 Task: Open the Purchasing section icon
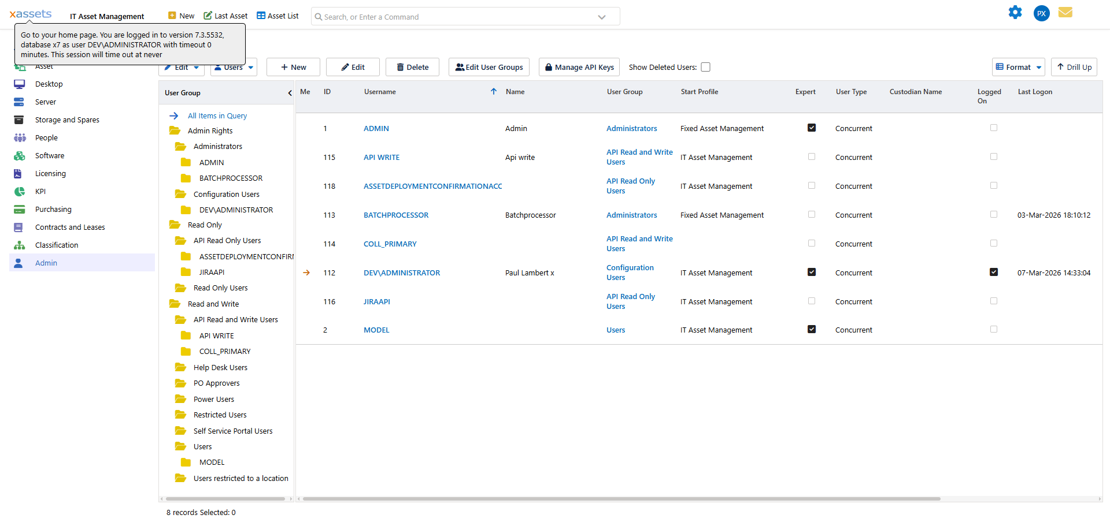pos(20,209)
